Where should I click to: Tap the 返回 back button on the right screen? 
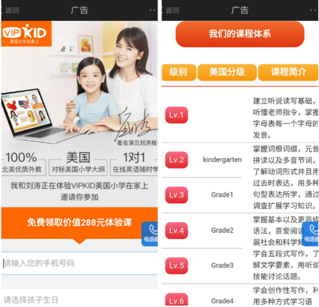tap(171, 10)
